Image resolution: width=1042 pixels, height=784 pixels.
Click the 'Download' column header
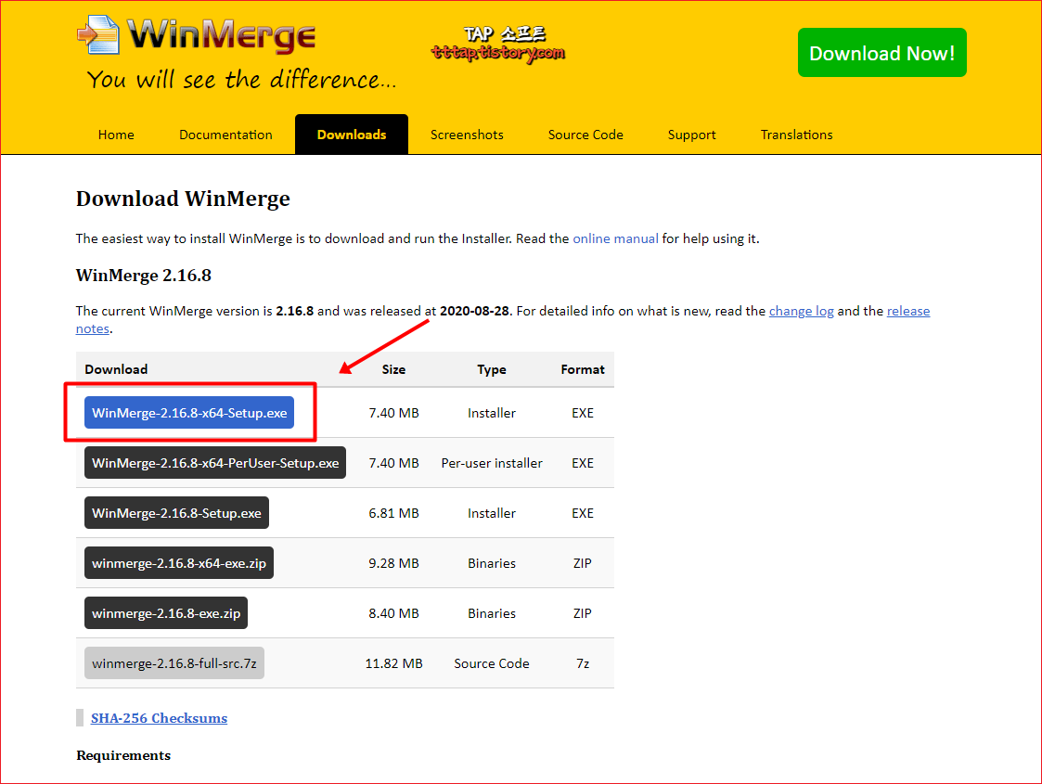tap(116, 369)
